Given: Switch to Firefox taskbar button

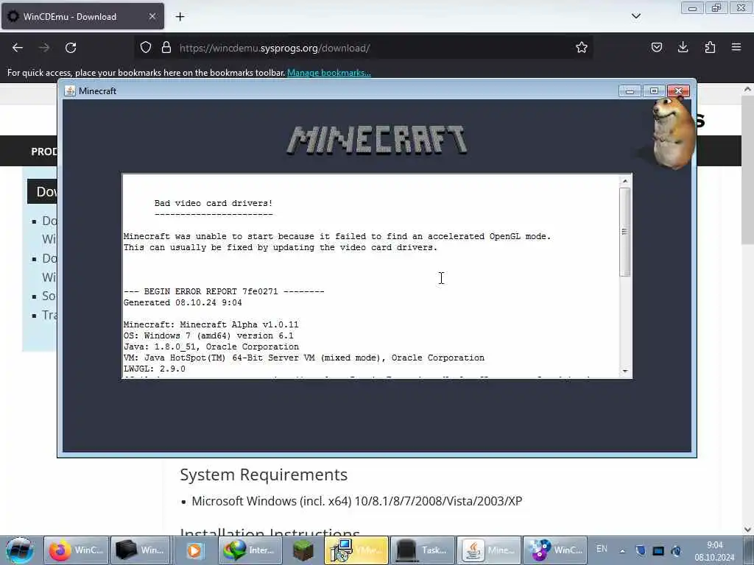Looking at the screenshot, I should coord(76,550).
